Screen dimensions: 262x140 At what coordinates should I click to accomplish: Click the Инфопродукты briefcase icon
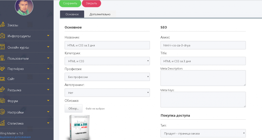pos(2,36)
